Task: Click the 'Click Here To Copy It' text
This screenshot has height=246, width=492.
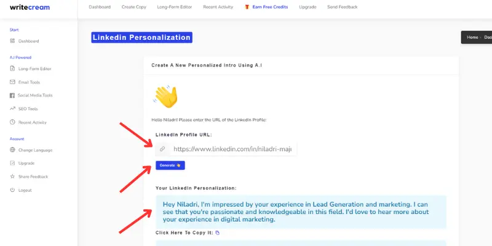Action: [184, 233]
